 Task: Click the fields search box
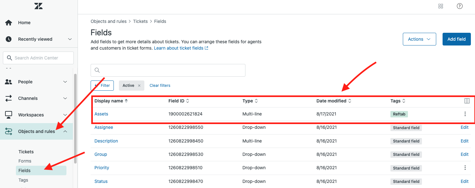point(168,70)
